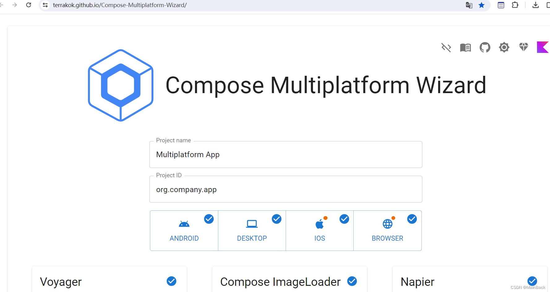Screen dimensions: 550x292
Task: Click the browser reload button
Action: click(x=28, y=5)
